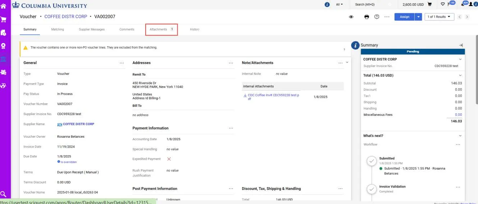The image size is (478, 204).
Task: Switch to the Comments tab
Action: click(127, 29)
